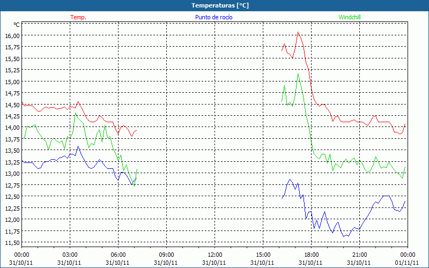
Task: Click the 11,75 y-axis value
Action: (12, 231)
